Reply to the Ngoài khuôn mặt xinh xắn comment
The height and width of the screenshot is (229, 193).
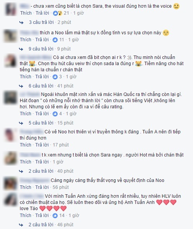pyautogui.click(x=42, y=114)
